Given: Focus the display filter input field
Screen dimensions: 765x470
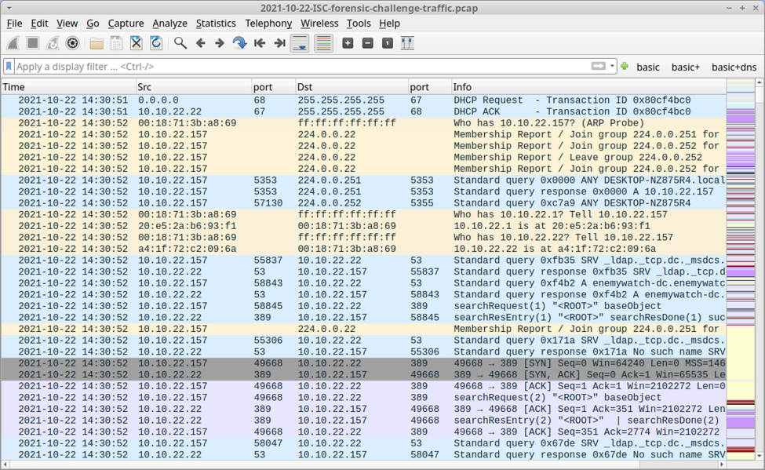Looking at the screenshot, I should (x=303, y=67).
